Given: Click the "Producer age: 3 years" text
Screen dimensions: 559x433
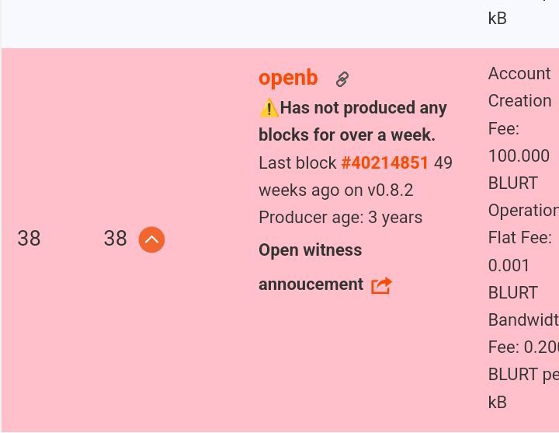Looking at the screenshot, I should [340, 218].
